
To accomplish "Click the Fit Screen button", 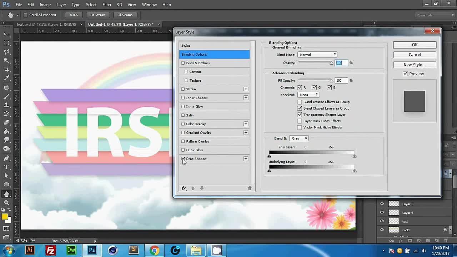I will tap(97, 15).
